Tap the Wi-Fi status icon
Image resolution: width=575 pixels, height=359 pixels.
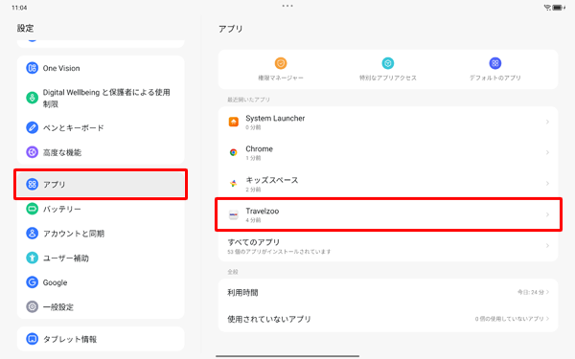click(547, 8)
